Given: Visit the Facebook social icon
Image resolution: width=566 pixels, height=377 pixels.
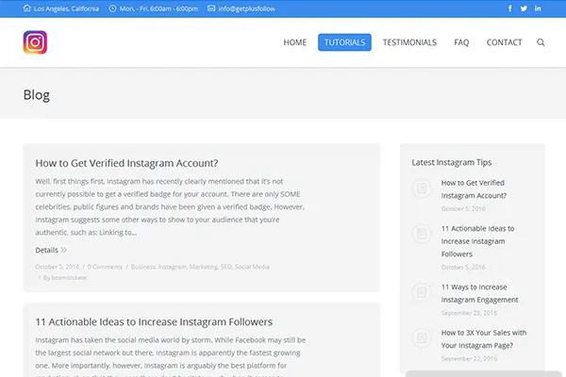Looking at the screenshot, I should (510, 8).
